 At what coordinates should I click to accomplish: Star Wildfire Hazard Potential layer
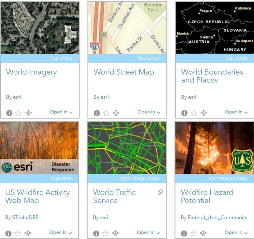click(x=193, y=233)
